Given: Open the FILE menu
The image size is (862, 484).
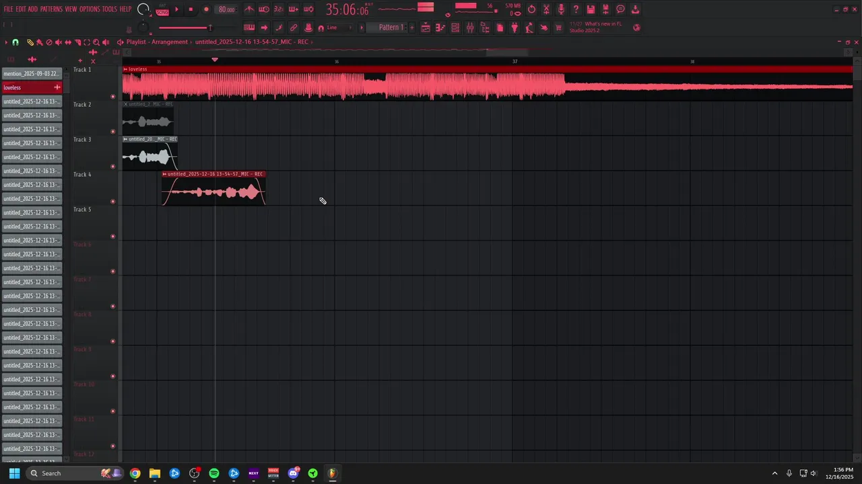Looking at the screenshot, I should [x=8, y=9].
